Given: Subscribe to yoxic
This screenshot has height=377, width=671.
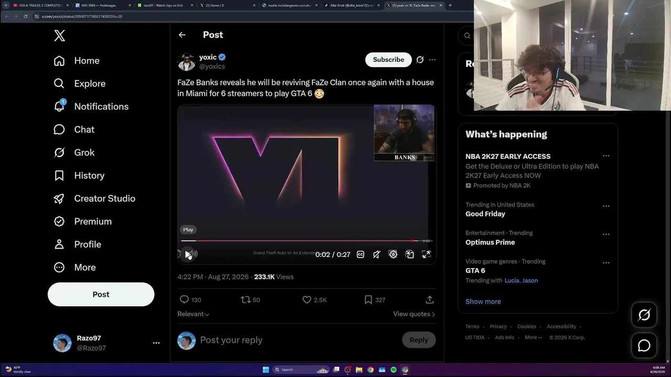Looking at the screenshot, I should 388,60.
